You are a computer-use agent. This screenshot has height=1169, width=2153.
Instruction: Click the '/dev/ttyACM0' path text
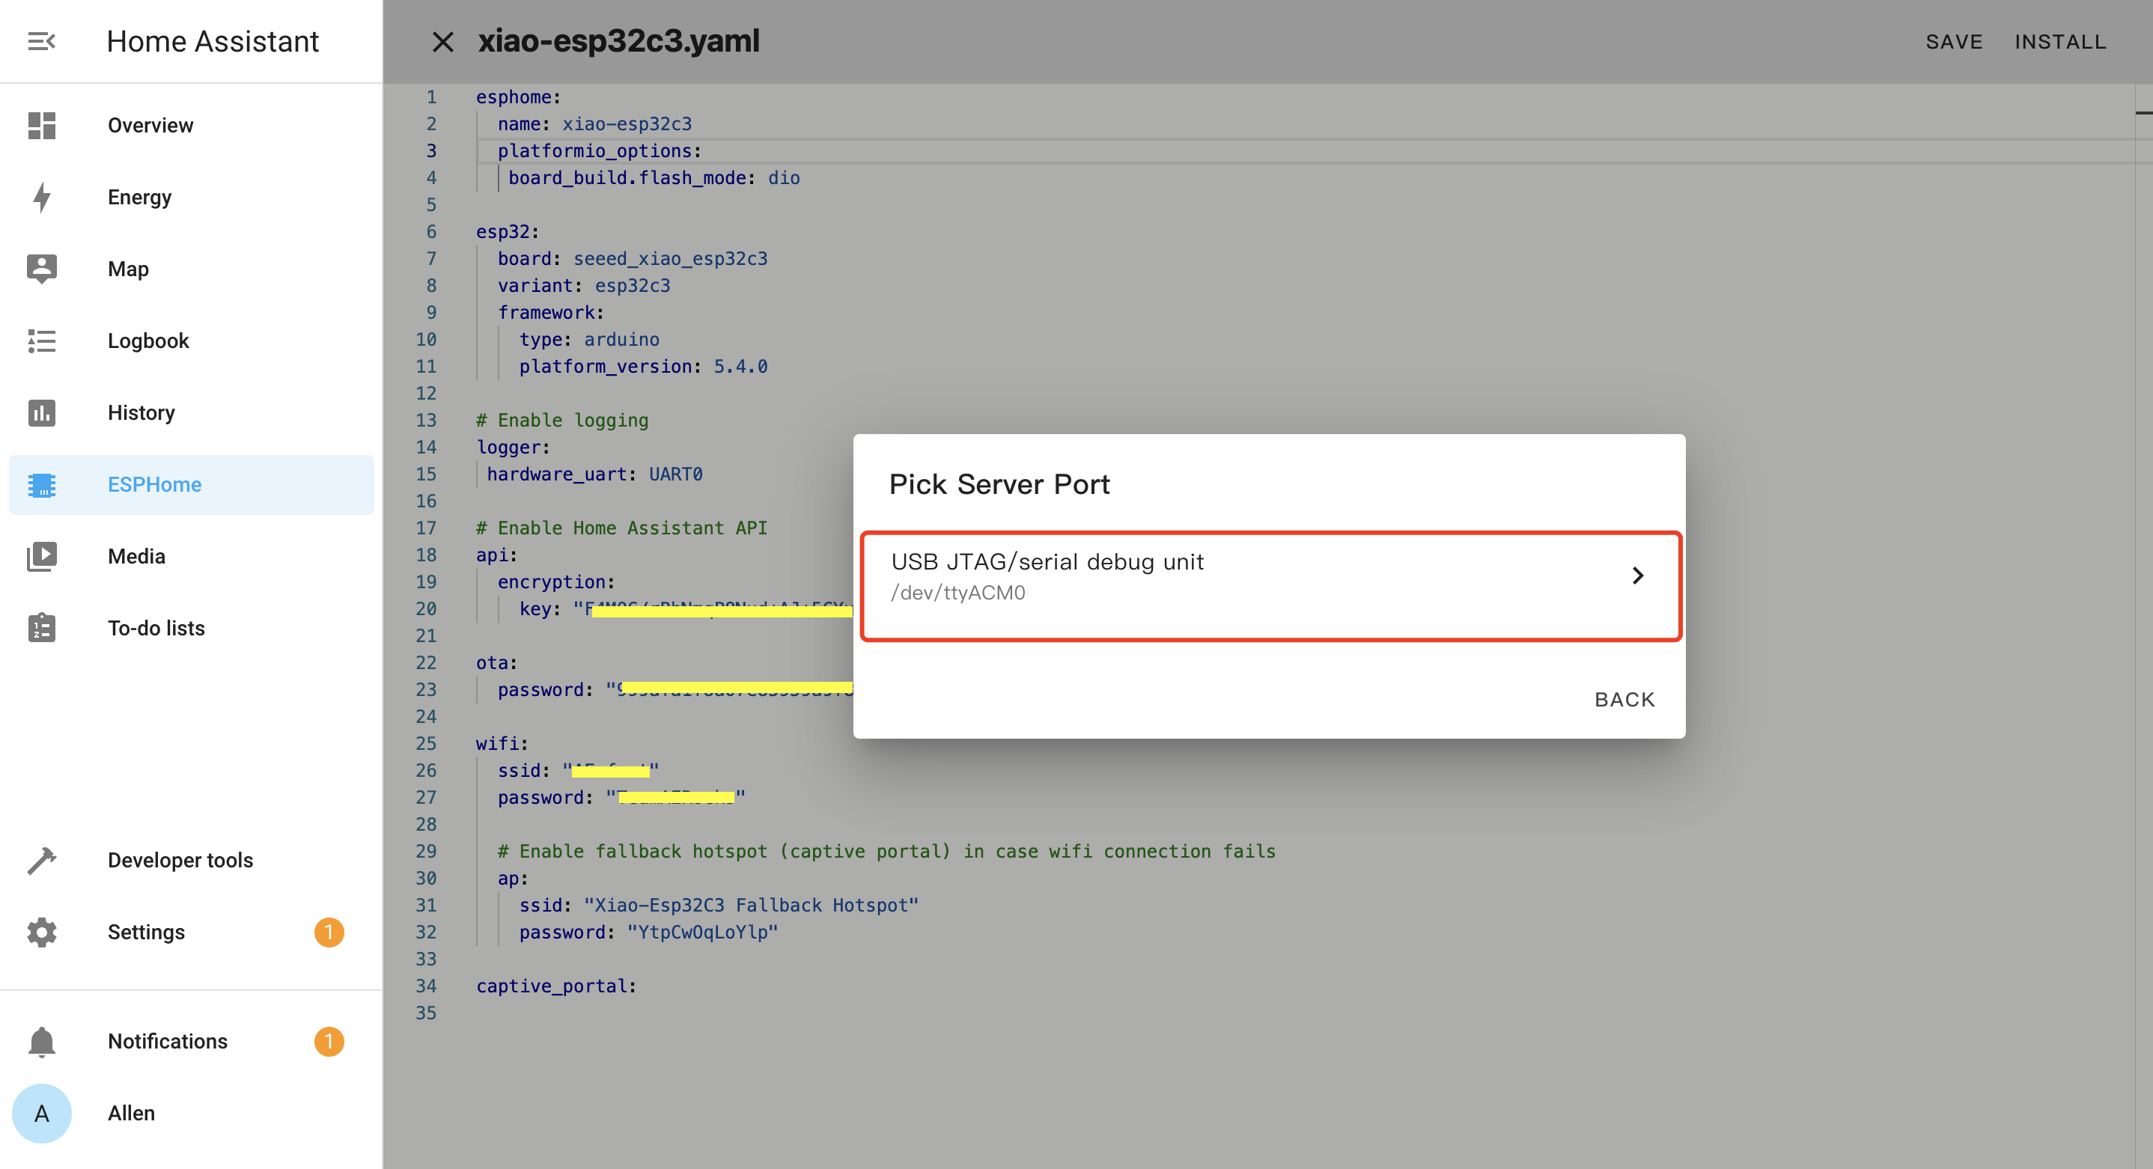tap(957, 593)
